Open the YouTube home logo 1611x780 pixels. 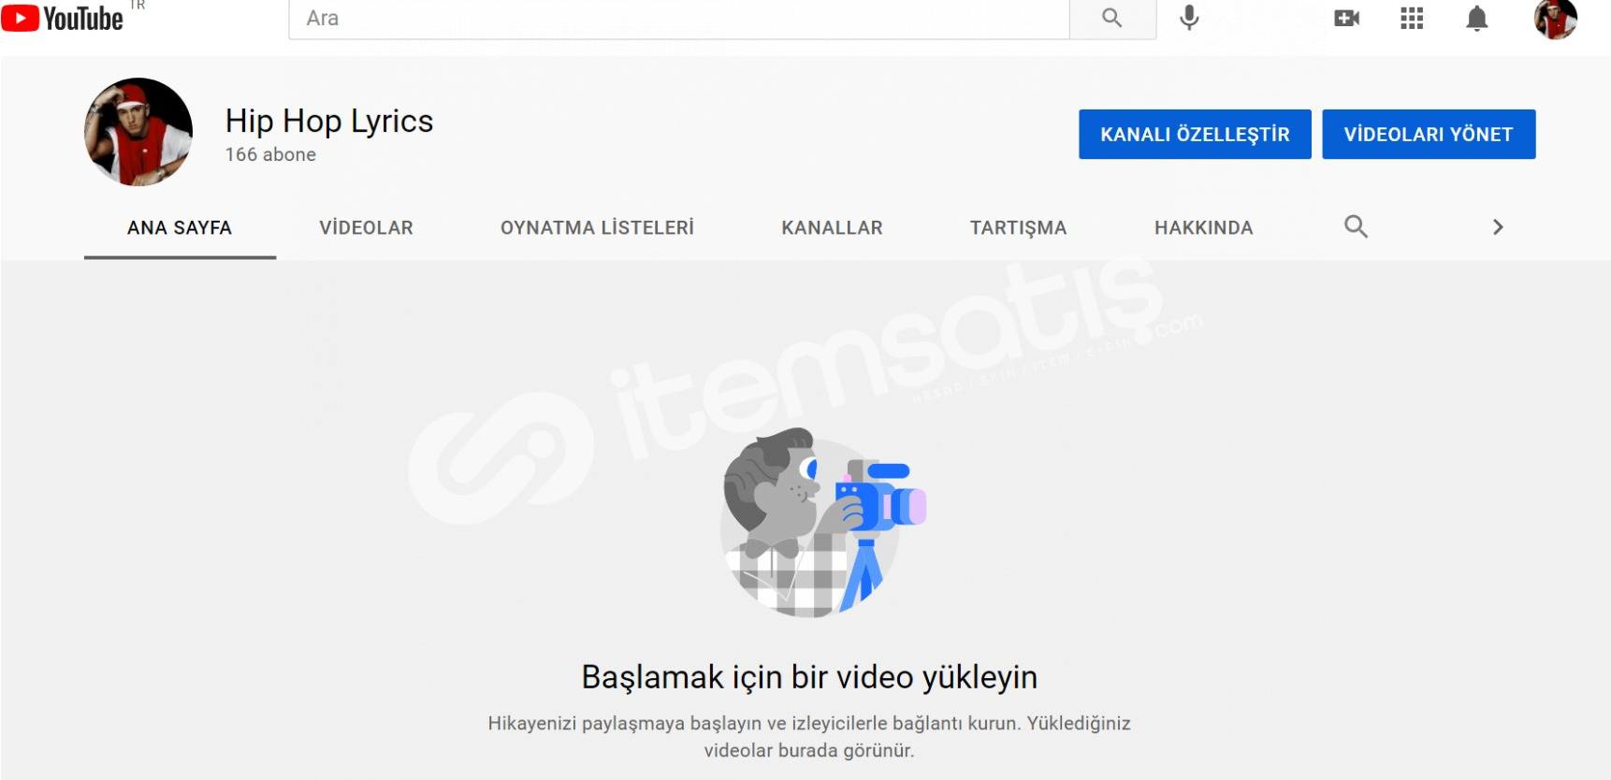64,18
